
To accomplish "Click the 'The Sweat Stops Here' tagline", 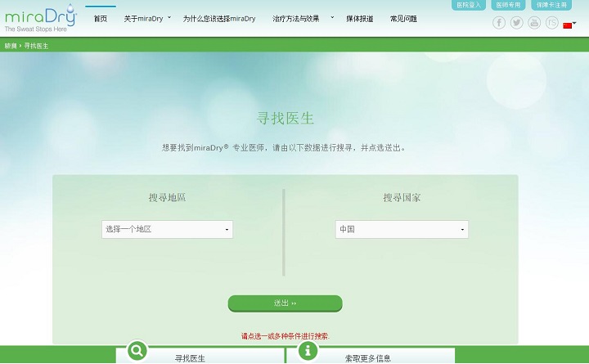I will 36,29.
